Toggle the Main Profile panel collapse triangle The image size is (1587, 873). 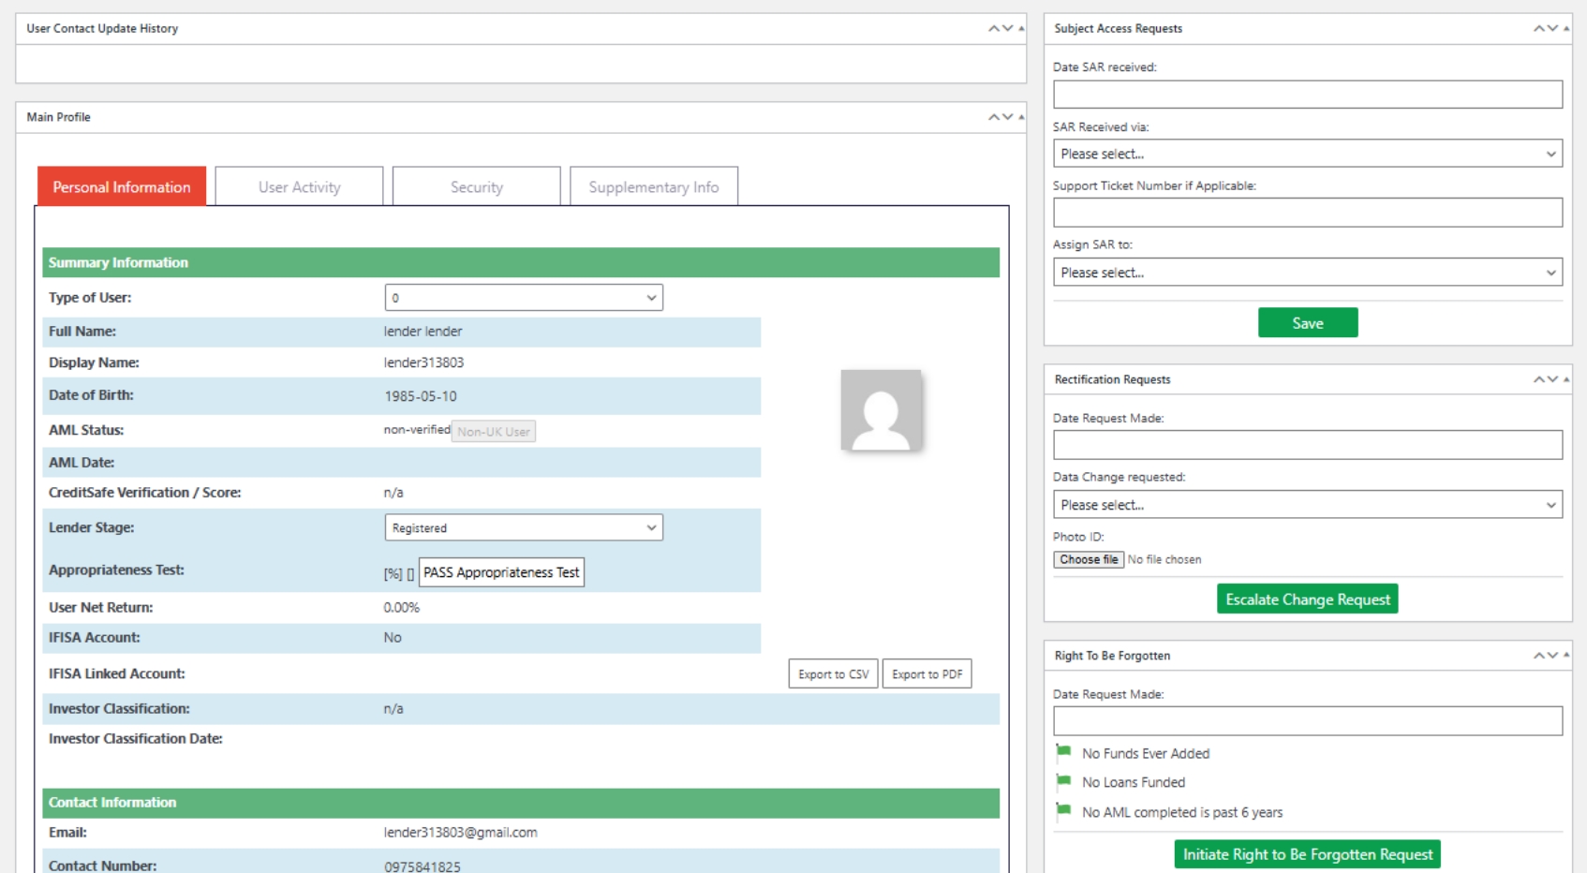coord(1021,117)
